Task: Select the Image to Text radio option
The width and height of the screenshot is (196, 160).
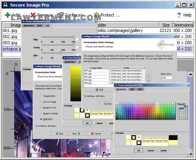Action: (x=41, y=107)
